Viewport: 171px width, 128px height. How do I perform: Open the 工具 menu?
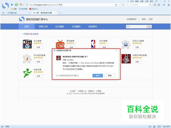click(x=147, y=1)
